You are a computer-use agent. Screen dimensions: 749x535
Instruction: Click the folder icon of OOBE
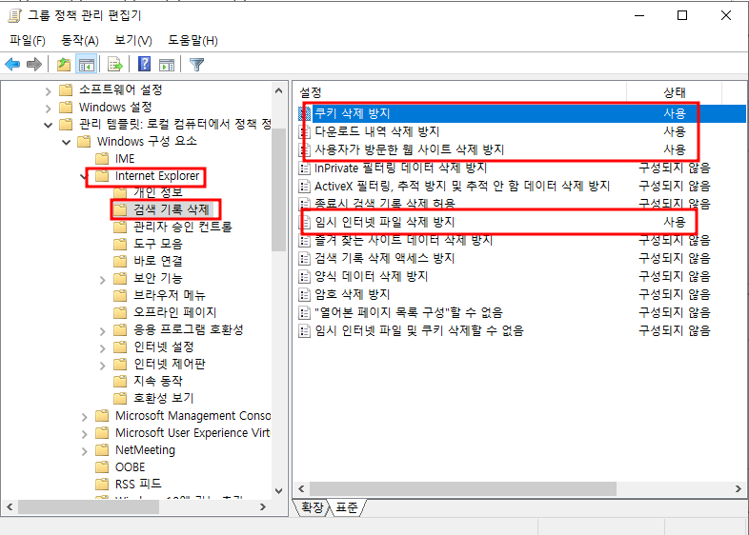pos(102,467)
